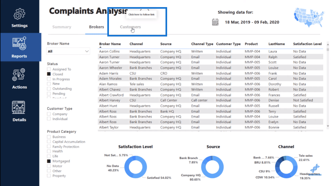This screenshot has height=186, width=331.
Task: Click Albert Crawford broker cell
Action: 111,95
